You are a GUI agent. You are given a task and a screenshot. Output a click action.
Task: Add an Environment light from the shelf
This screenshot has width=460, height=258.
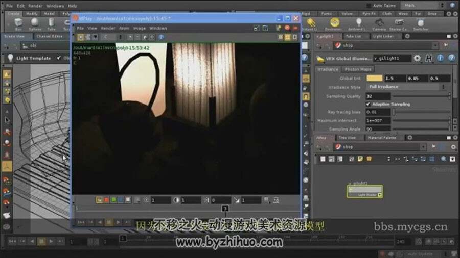[334, 24]
